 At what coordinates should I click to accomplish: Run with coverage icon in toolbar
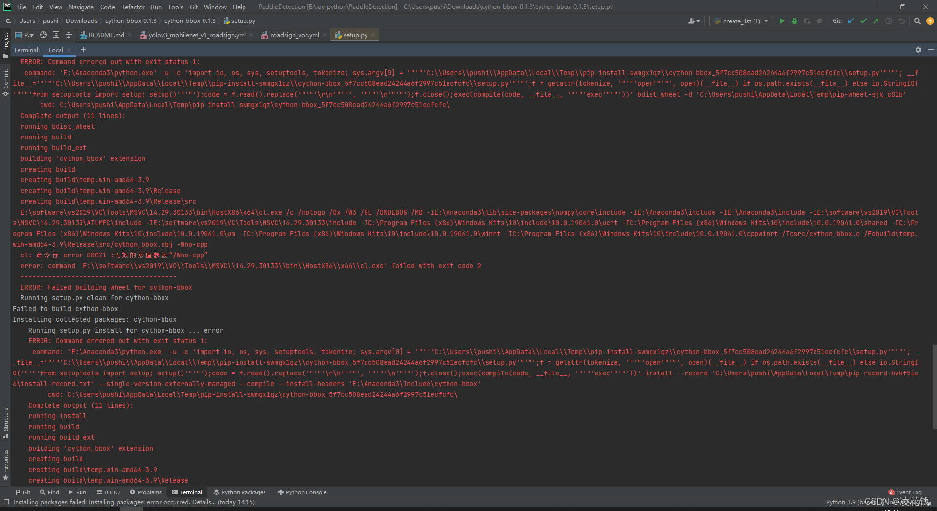(807, 21)
